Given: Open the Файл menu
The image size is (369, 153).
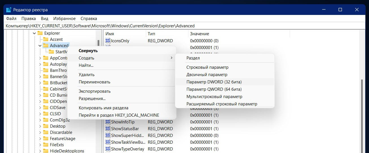Looking at the screenshot, I should point(11,19).
